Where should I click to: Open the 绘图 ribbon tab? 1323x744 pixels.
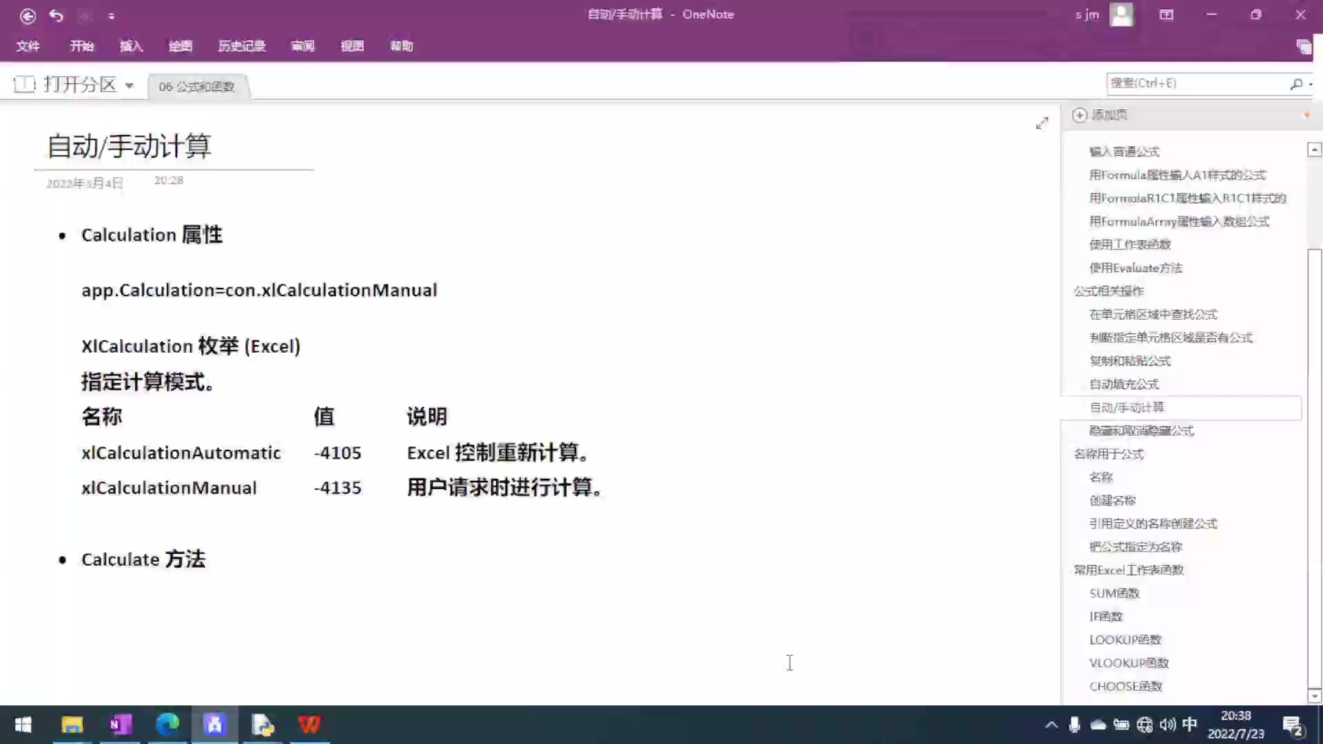coord(180,45)
